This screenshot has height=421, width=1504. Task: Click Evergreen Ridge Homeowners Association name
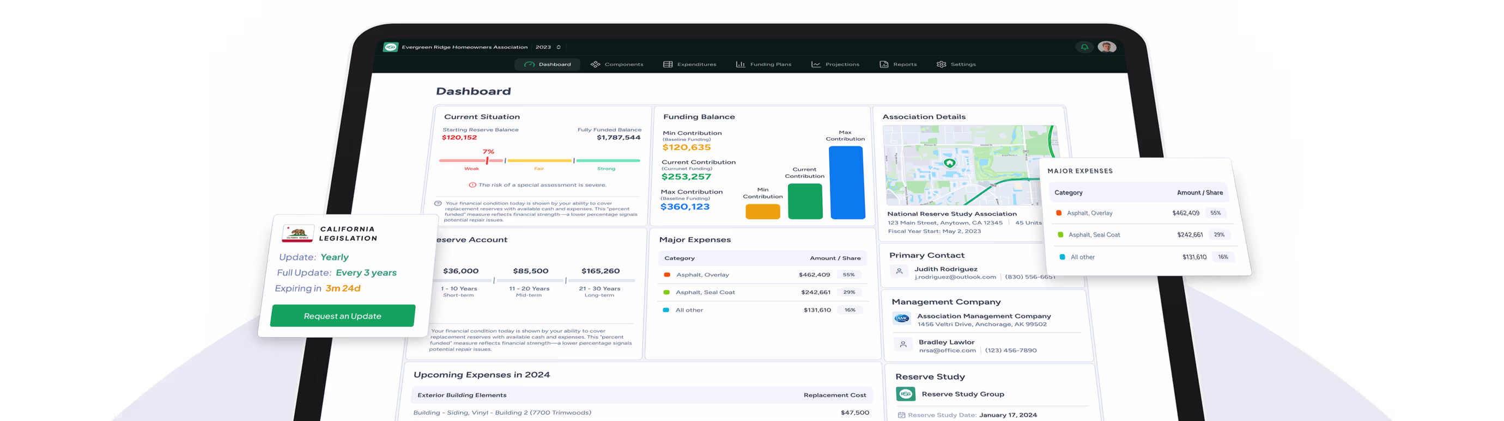[465, 47]
